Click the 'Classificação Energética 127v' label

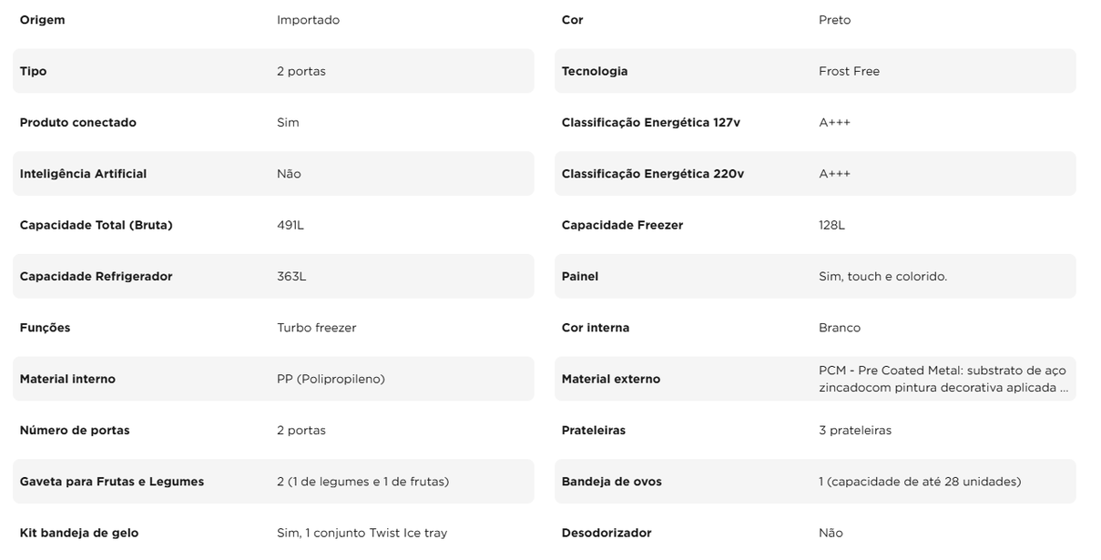click(x=650, y=123)
